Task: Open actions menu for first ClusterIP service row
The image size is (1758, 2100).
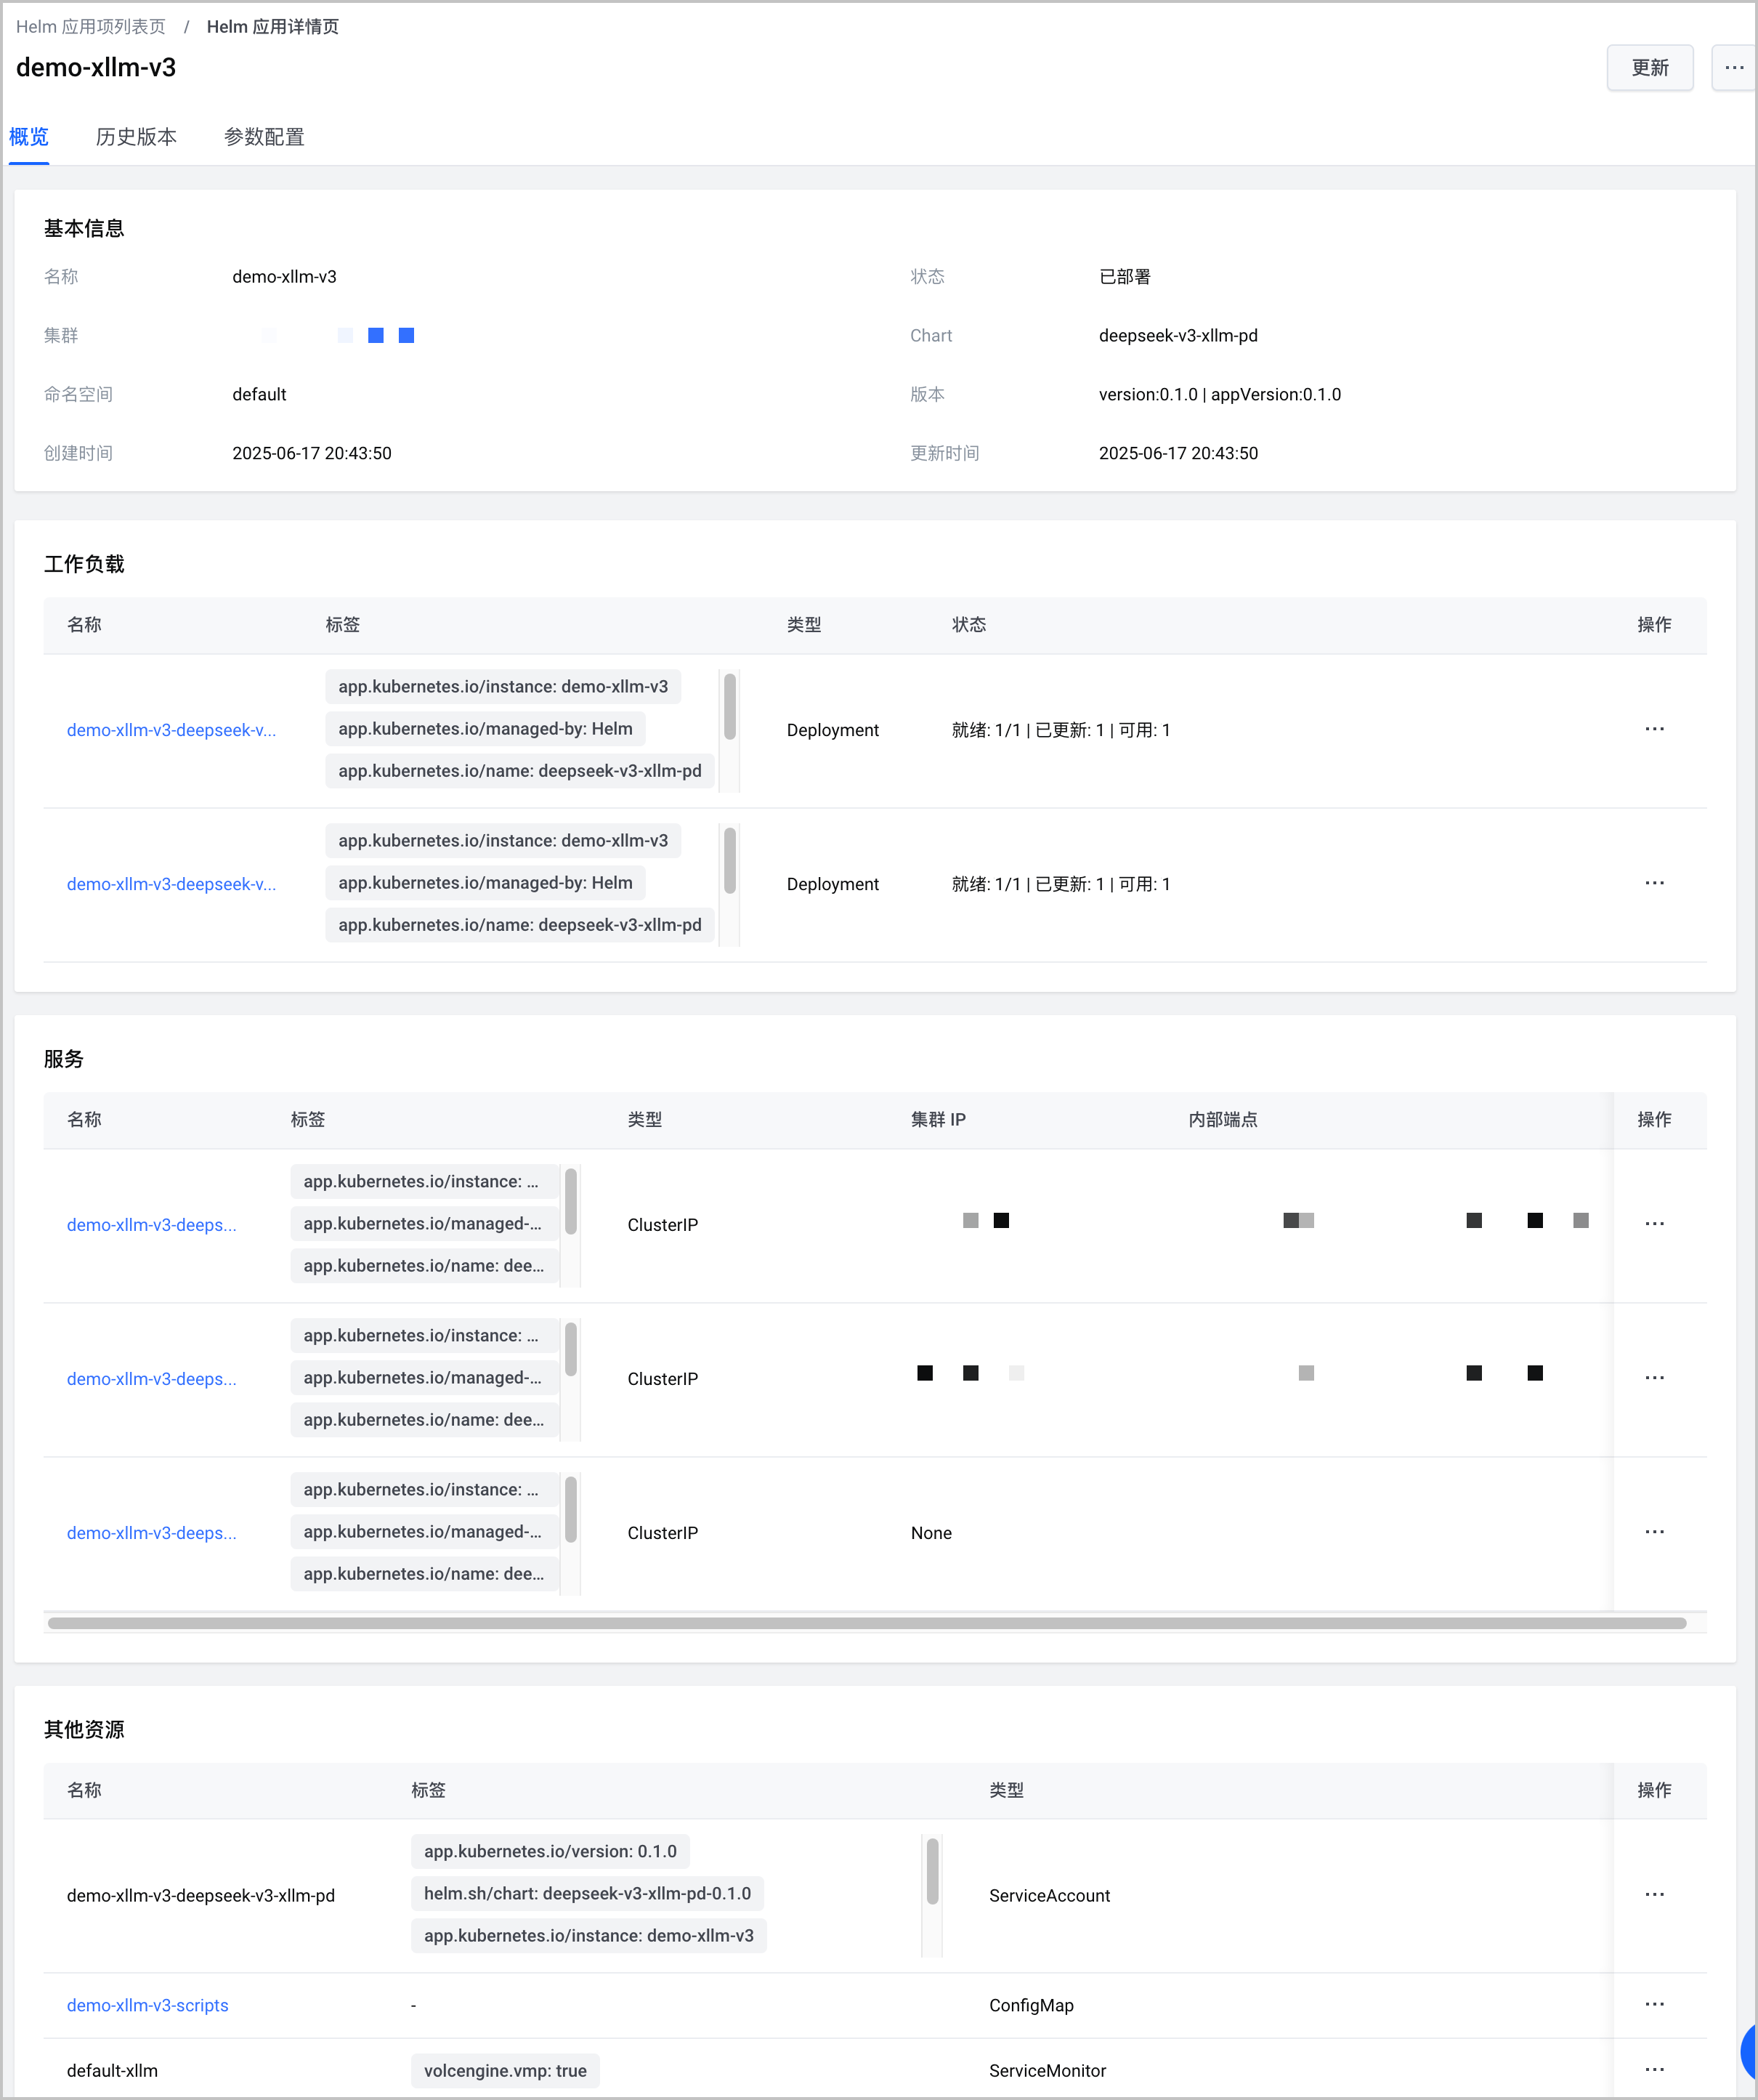Action: [1654, 1224]
